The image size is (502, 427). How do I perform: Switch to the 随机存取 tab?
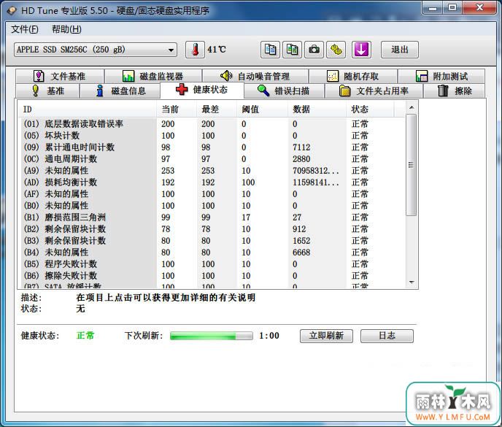[353, 76]
